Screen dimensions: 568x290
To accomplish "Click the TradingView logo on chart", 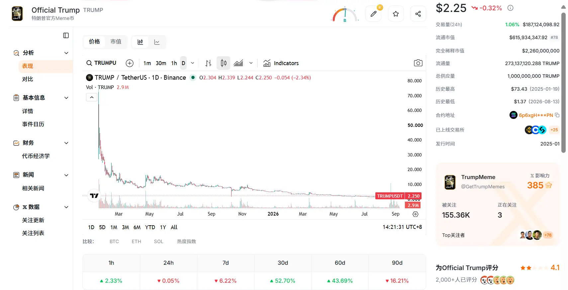I will [x=94, y=196].
